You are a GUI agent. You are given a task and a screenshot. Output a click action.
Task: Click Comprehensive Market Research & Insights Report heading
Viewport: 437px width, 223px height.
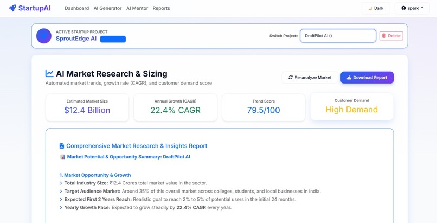[137, 146]
